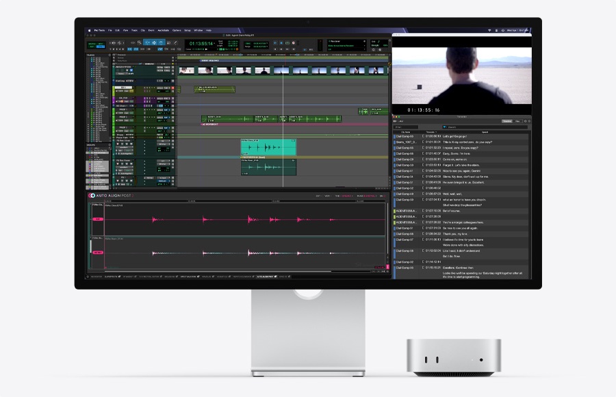Image resolution: width=616 pixels, height=397 pixels.
Task: Open the Tracks list options menu
Action: (110, 55)
